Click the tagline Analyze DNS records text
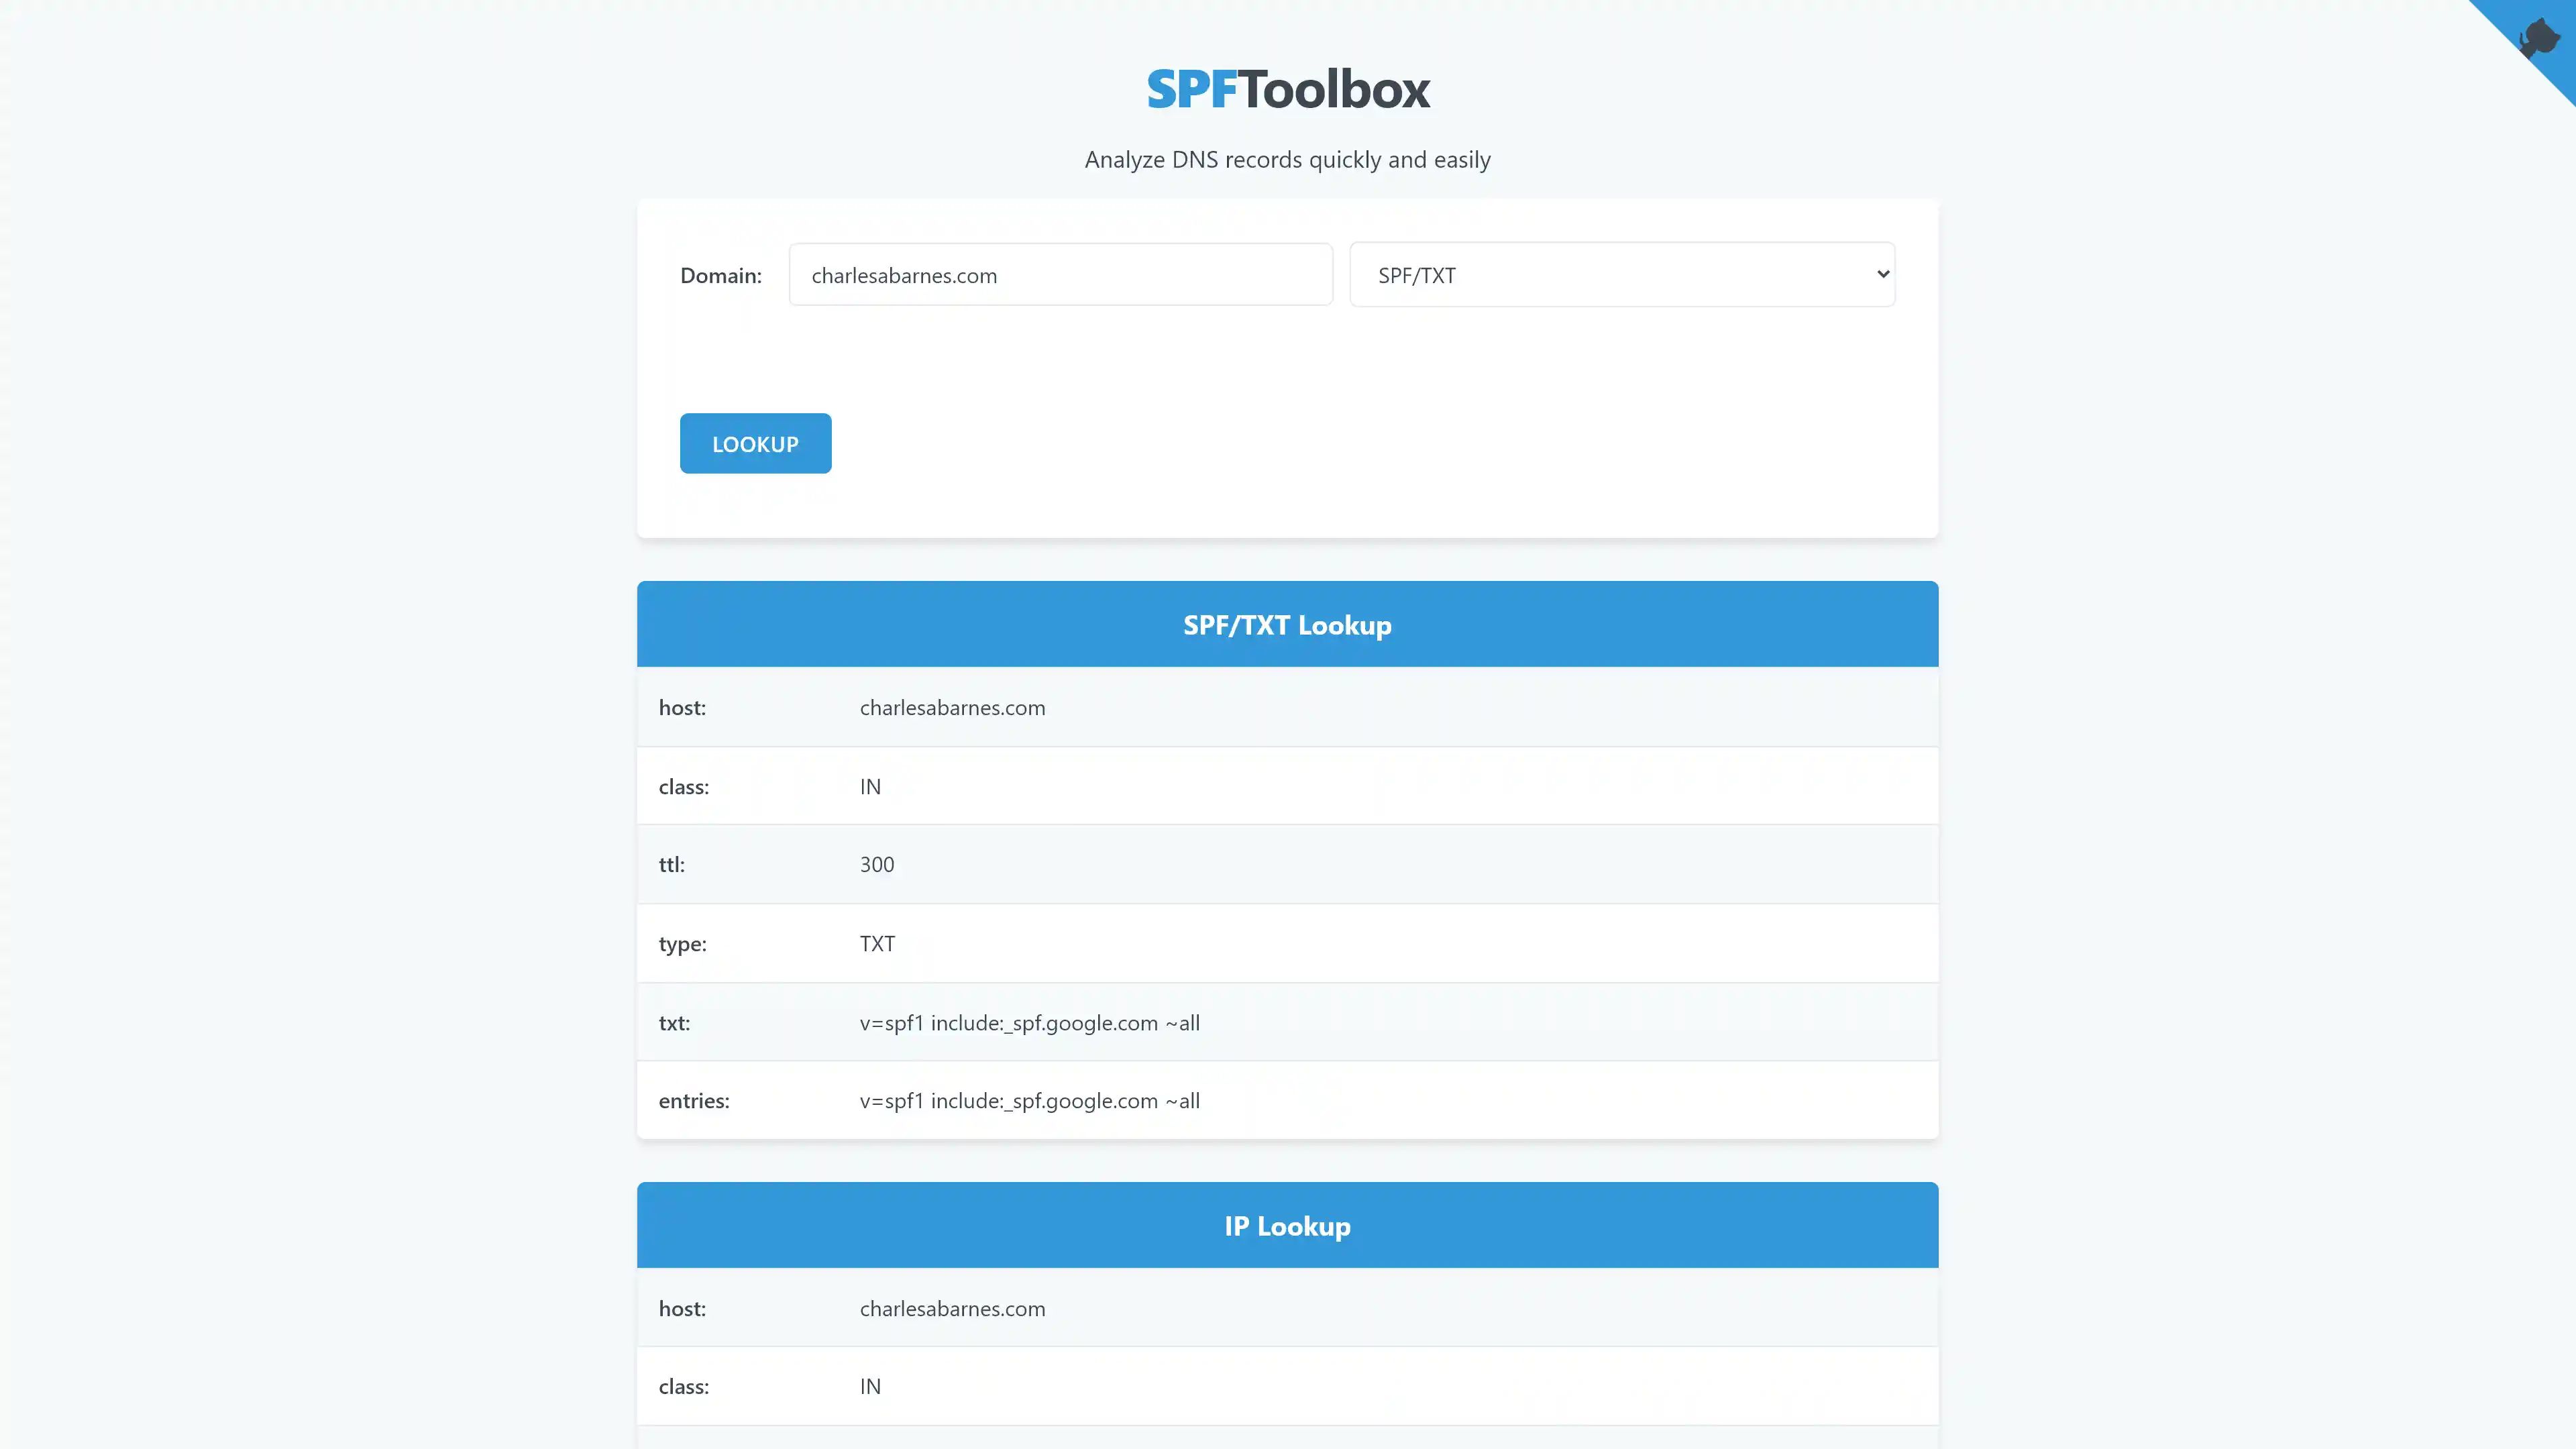Screen dimensions: 2576x1449 coord(1287,160)
